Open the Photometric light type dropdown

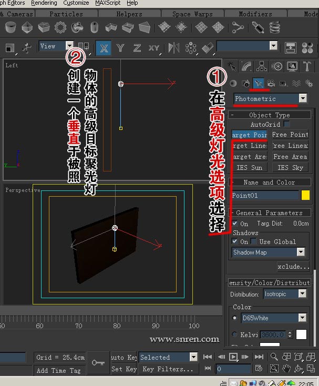[302, 98]
